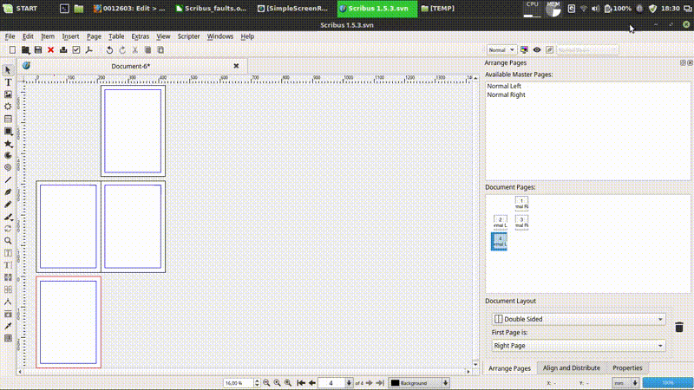
Task: Switch to the Properties tab
Action: click(x=626, y=368)
